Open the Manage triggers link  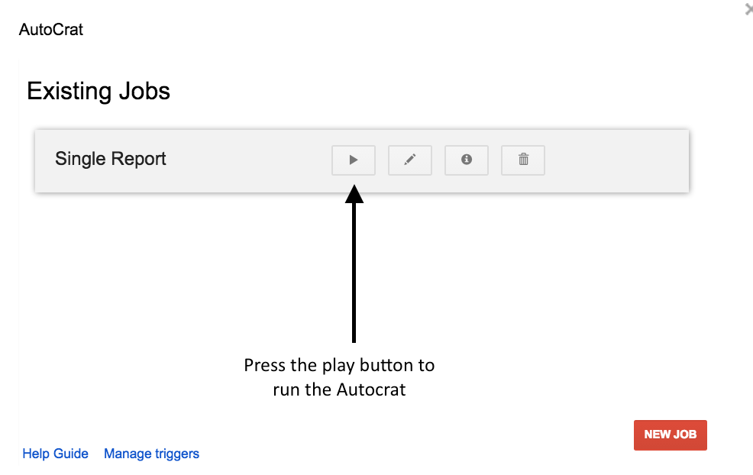coord(151,454)
